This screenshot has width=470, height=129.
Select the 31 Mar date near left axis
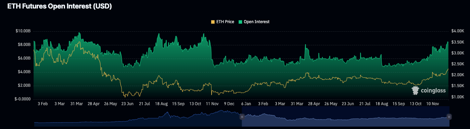(x=76, y=103)
